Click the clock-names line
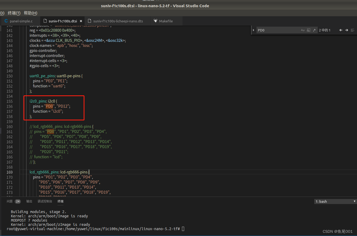 [61, 46]
